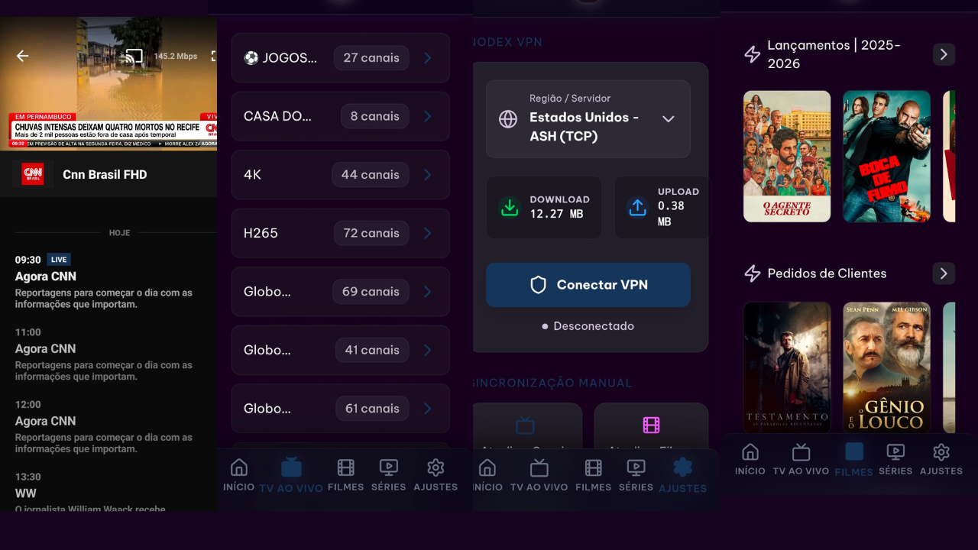This screenshot has height=550, width=978.
Task: Select the 11:00 Agora CNN program
Action: (107, 354)
